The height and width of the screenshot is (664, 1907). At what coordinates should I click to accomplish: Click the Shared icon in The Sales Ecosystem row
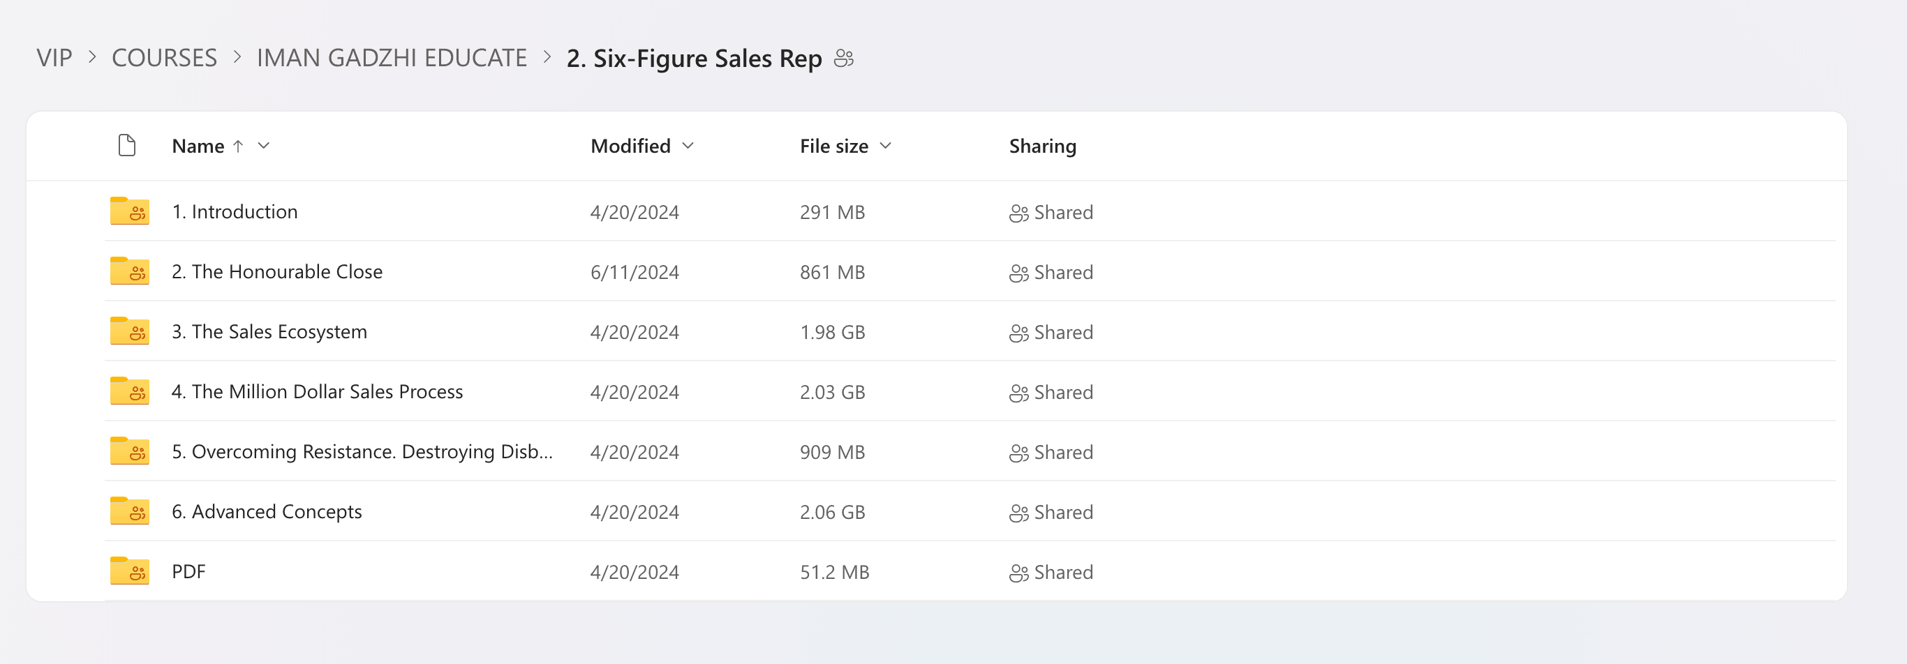click(1018, 333)
